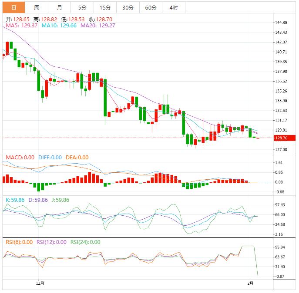This screenshot has width=299, height=293.
Task: Open the 30分 timeframe tab
Action: pos(128,8)
